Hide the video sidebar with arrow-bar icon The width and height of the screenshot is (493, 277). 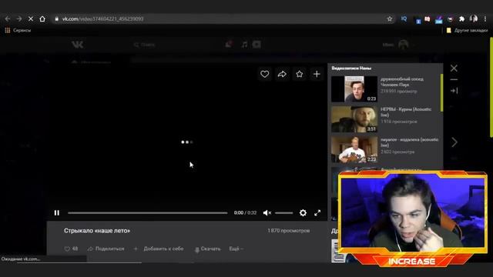[454, 91]
